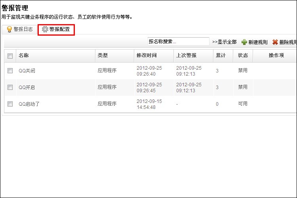Focus the 按名称搜索 search field

(x=179, y=41)
